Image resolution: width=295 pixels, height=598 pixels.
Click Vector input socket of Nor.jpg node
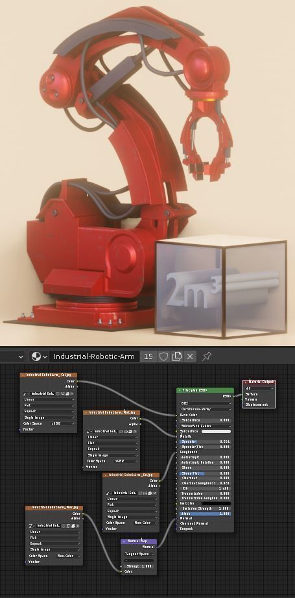click(x=25, y=562)
